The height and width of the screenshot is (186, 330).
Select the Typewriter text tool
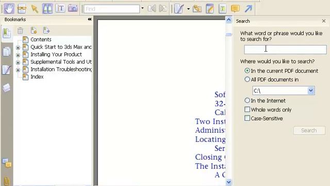[x=222, y=9]
